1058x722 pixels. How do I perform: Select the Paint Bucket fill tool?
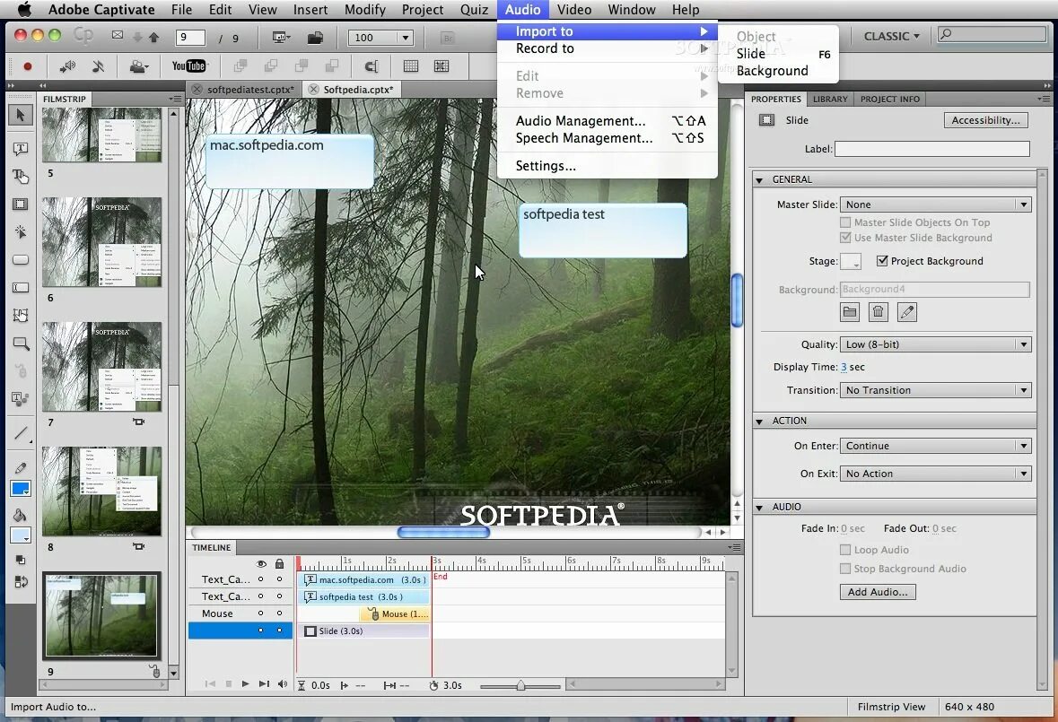(x=20, y=516)
